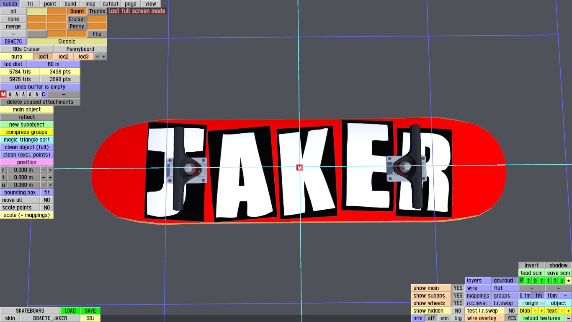The height and width of the screenshot is (322, 572).
Task: Toggle wire overlay YES
Action: (512, 318)
